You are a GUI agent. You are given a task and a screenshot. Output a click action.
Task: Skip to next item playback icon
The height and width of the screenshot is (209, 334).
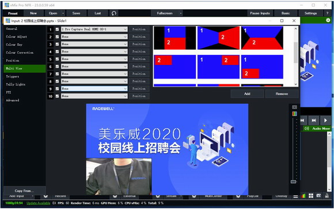(x=314, y=121)
